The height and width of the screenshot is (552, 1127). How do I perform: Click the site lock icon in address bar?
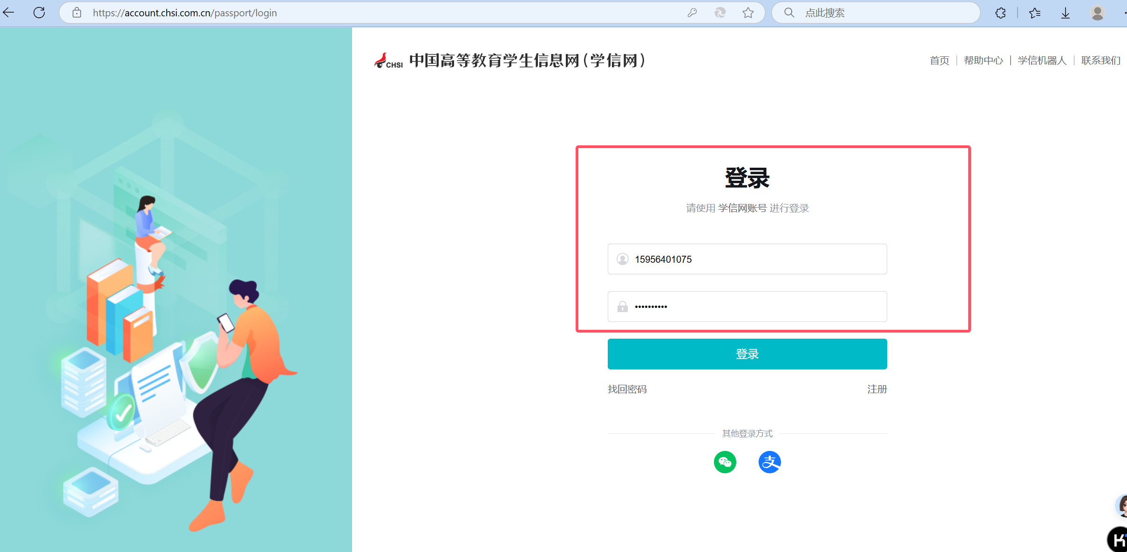77,13
